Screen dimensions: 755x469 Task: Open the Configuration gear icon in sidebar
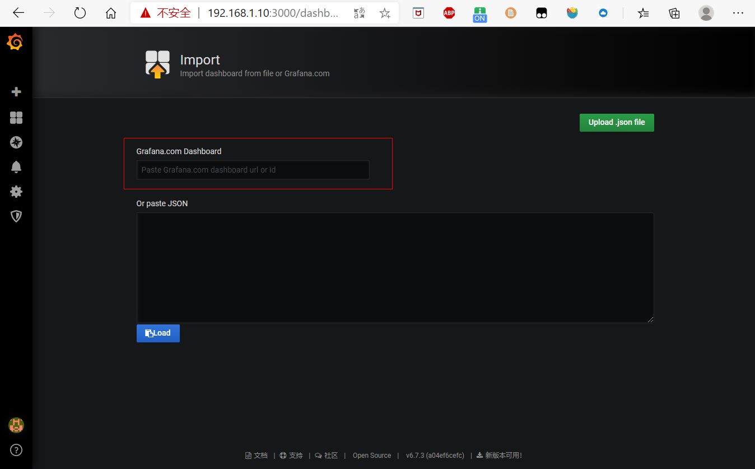point(16,192)
